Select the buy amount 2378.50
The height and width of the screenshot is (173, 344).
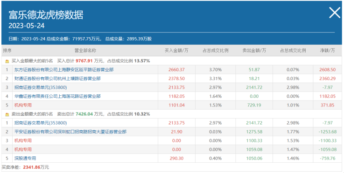coord(176,79)
